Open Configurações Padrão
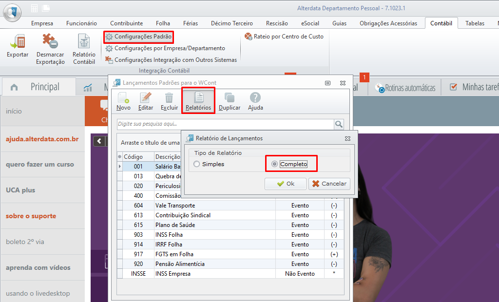Image resolution: width=499 pixels, height=302 pixels. point(138,37)
